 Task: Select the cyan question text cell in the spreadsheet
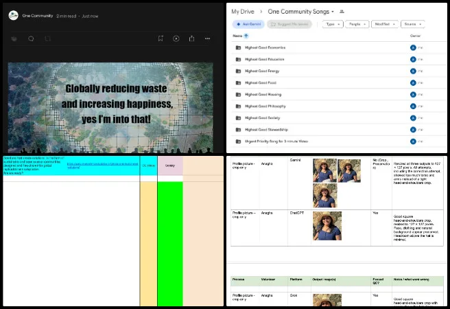pyautogui.click(x=34, y=165)
